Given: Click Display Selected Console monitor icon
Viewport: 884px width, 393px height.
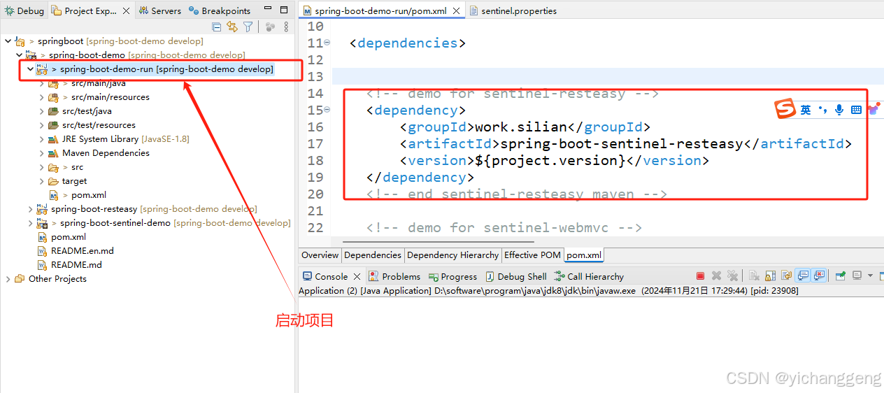Looking at the screenshot, I should pyautogui.click(x=857, y=276).
